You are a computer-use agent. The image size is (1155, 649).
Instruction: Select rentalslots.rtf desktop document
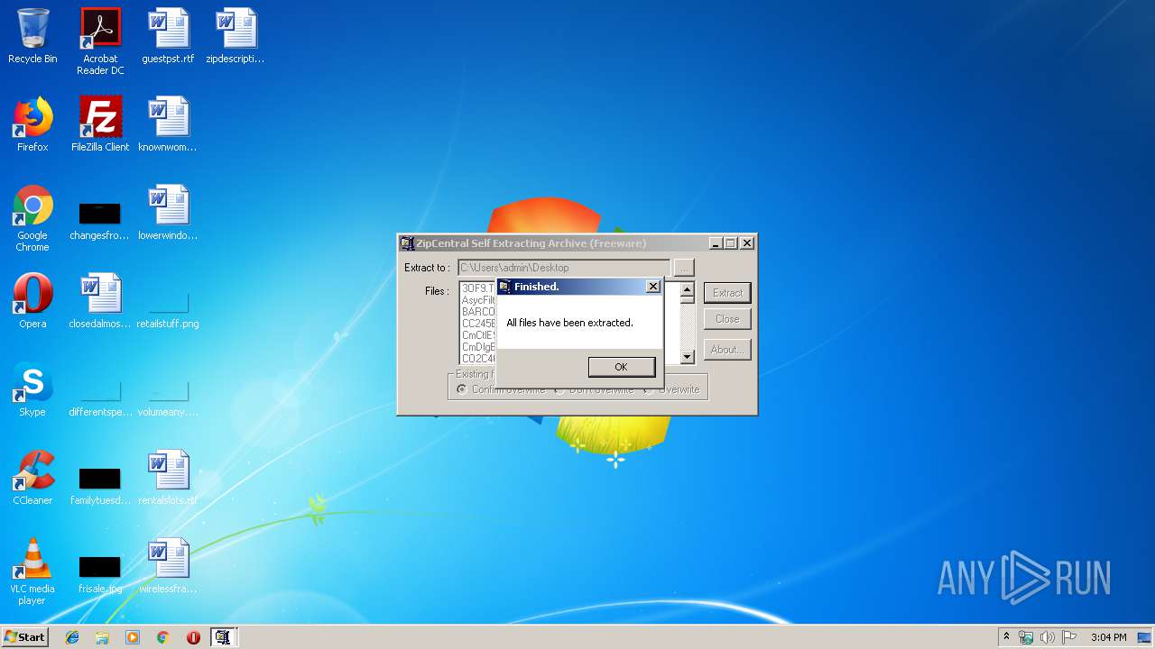coord(168,478)
